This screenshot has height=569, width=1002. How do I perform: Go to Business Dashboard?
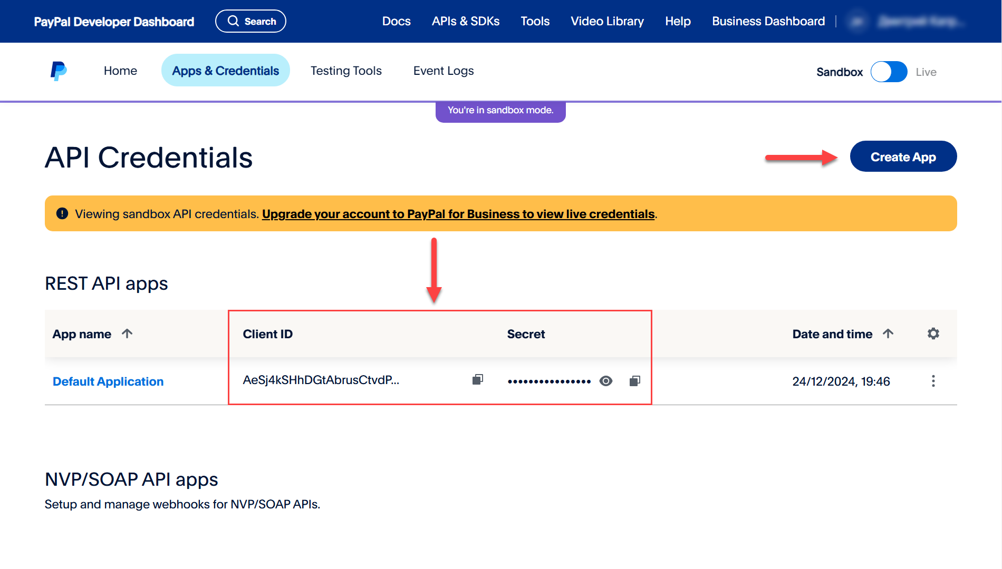click(x=768, y=21)
